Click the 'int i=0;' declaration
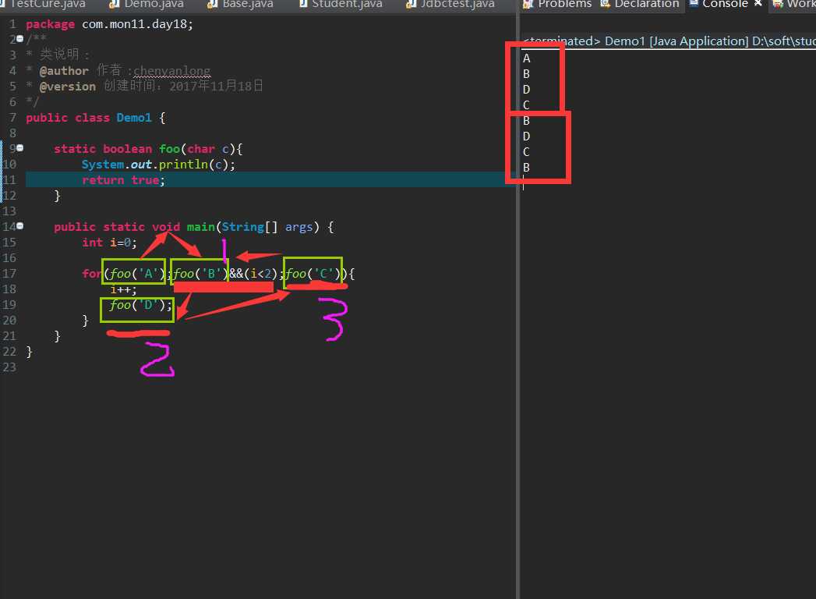Image resolution: width=816 pixels, height=599 pixels. point(109,243)
